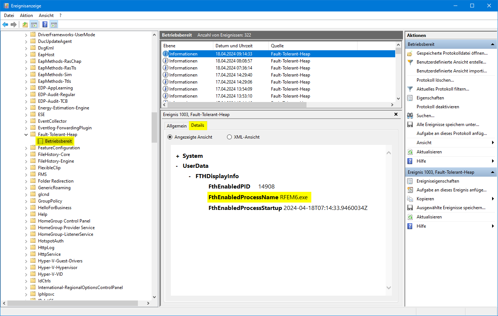Viewport: 498px width, 316px height.
Task: Open the Ansicht menu in menu bar
Action: click(46, 16)
